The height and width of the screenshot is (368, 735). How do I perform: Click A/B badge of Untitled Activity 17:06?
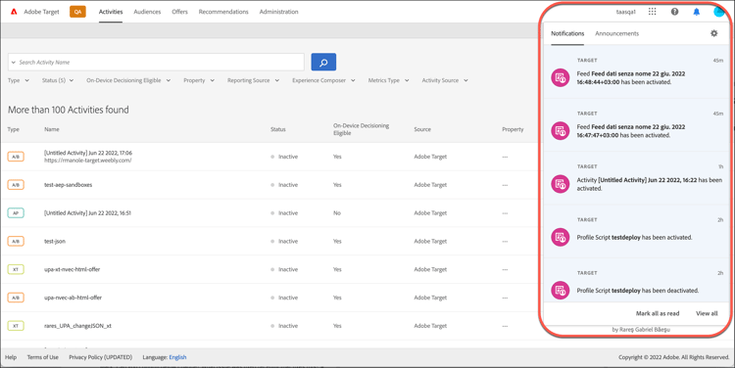[x=16, y=157]
